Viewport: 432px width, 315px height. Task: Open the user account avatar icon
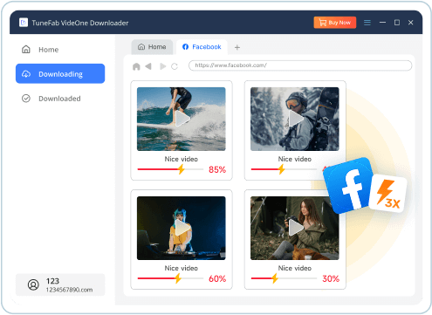(33, 284)
